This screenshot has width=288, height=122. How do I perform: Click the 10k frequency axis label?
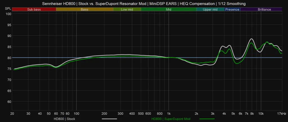pos(261,114)
